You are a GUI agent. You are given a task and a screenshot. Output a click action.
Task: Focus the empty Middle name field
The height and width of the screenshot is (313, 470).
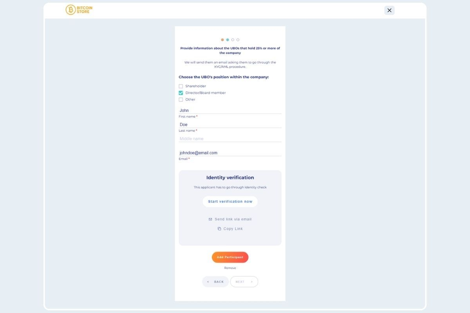(x=230, y=139)
